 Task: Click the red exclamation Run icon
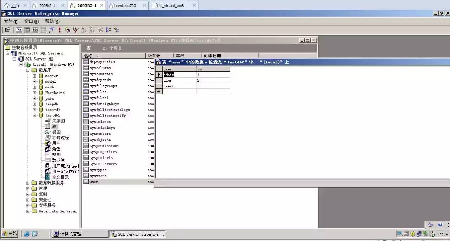(x=60, y=30)
